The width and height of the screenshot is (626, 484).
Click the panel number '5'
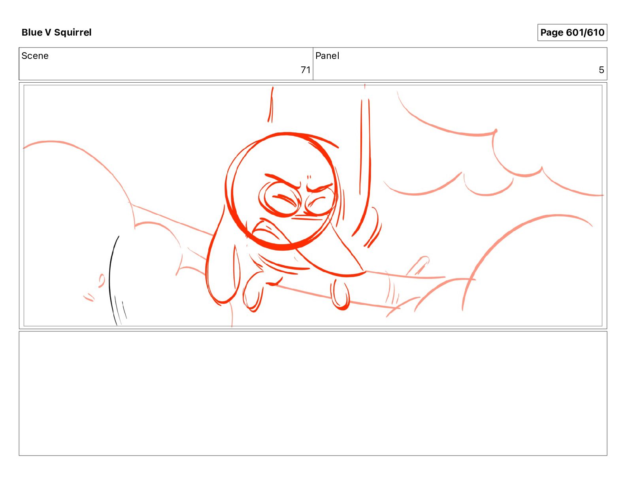pyautogui.click(x=601, y=70)
